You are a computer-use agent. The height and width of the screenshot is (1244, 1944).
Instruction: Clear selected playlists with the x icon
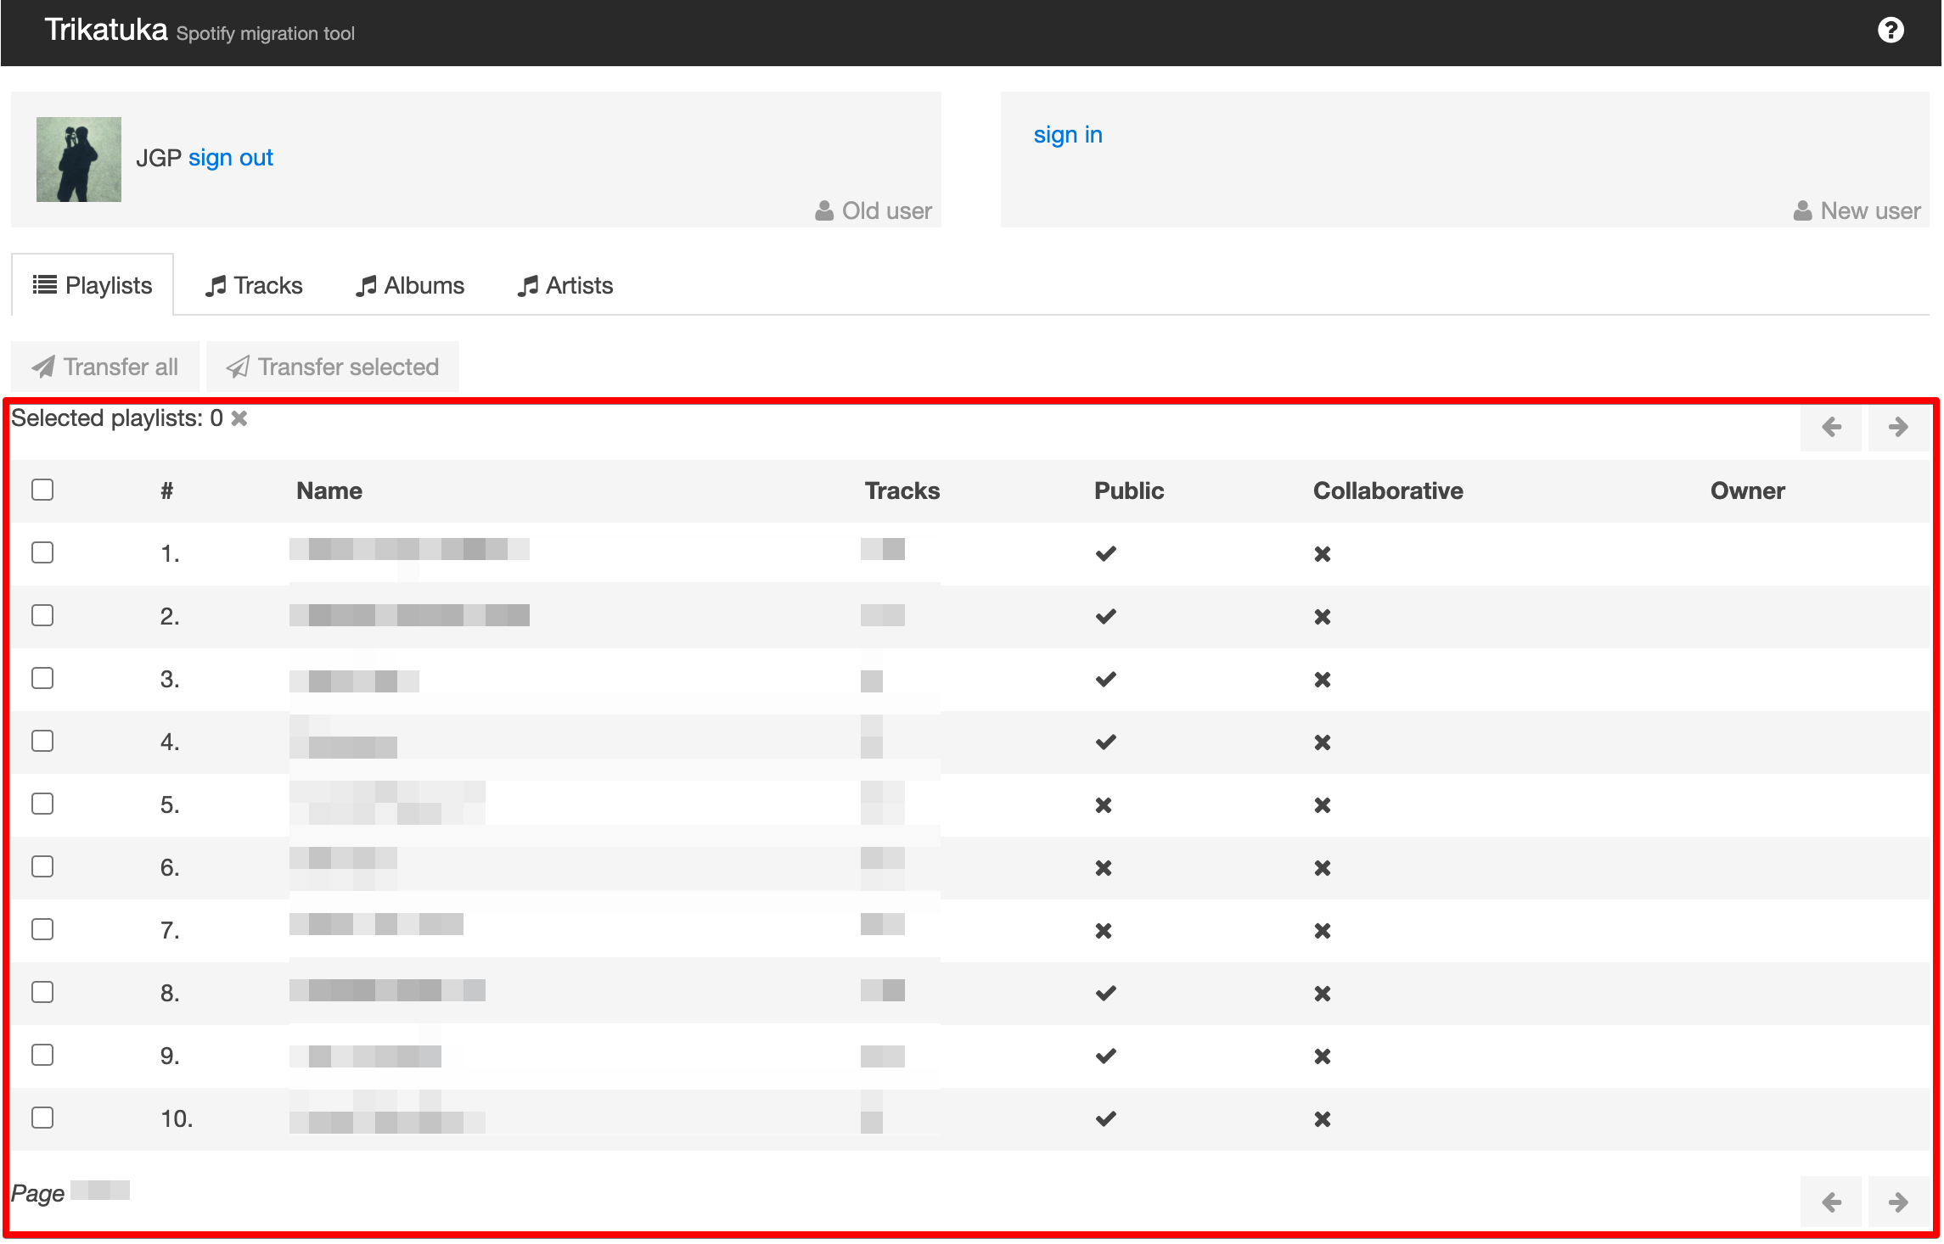tap(239, 418)
